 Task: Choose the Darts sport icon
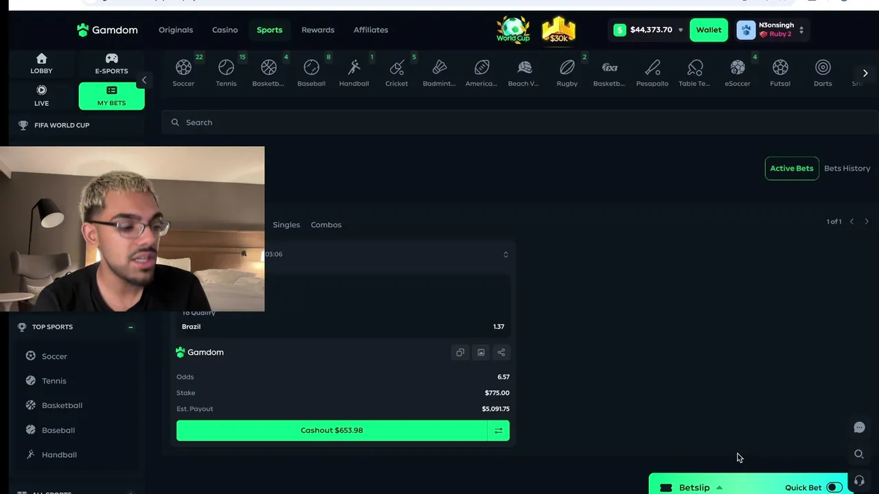(x=823, y=72)
